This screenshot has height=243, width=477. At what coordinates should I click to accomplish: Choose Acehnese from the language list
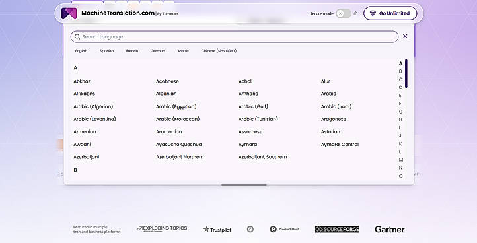[x=167, y=81]
